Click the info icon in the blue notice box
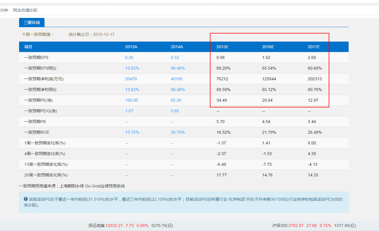The height and width of the screenshot is (231, 379). click(25, 199)
